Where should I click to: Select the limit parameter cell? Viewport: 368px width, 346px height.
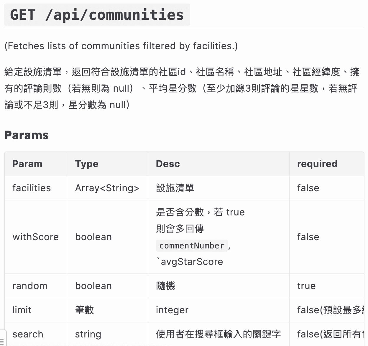tap(22, 310)
